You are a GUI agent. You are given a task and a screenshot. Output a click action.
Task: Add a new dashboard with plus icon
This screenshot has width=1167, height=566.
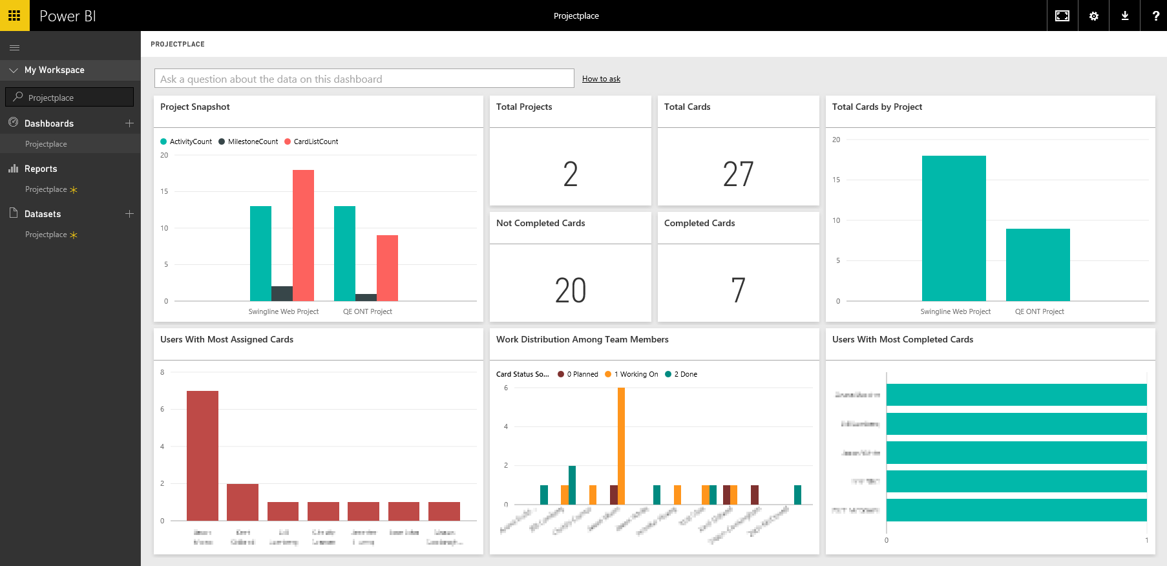pyautogui.click(x=129, y=123)
